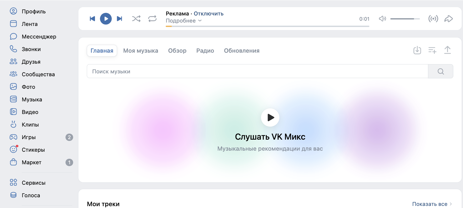This screenshot has height=208, width=463.
Task: Open the Мессенджер menu label
Action: (39, 37)
